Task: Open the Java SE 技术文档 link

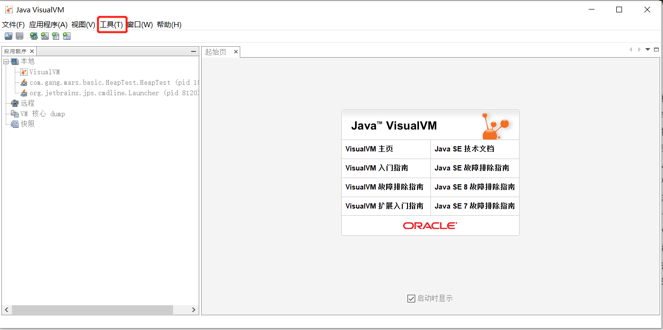Action: coord(464,149)
